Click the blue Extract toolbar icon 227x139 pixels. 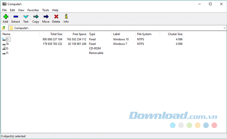tap(16, 17)
